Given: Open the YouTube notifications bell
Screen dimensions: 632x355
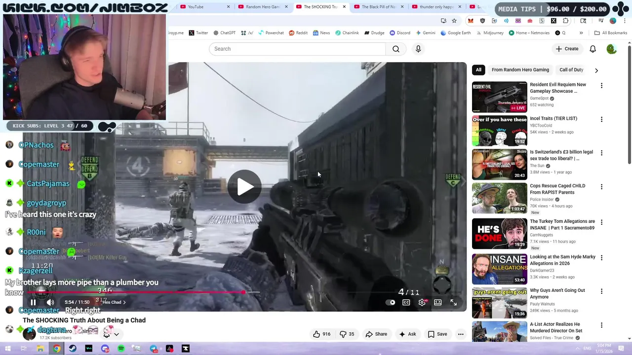Looking at the screenshot, I should (x=592, y=49).
